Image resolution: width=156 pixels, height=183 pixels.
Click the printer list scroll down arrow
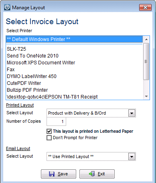tap(146, 97)
